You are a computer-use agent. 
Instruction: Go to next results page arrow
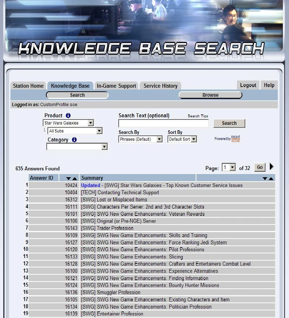pos(272,166)
